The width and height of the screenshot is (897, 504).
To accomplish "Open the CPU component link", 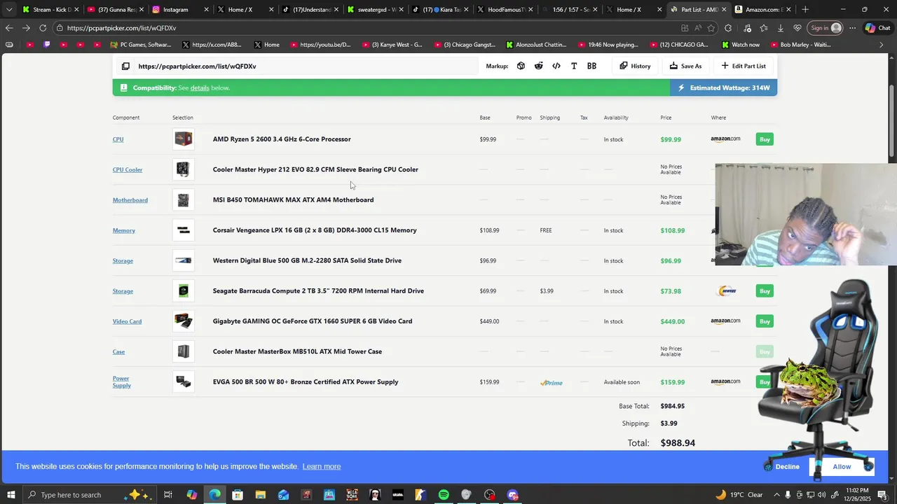I will (118, 139).
